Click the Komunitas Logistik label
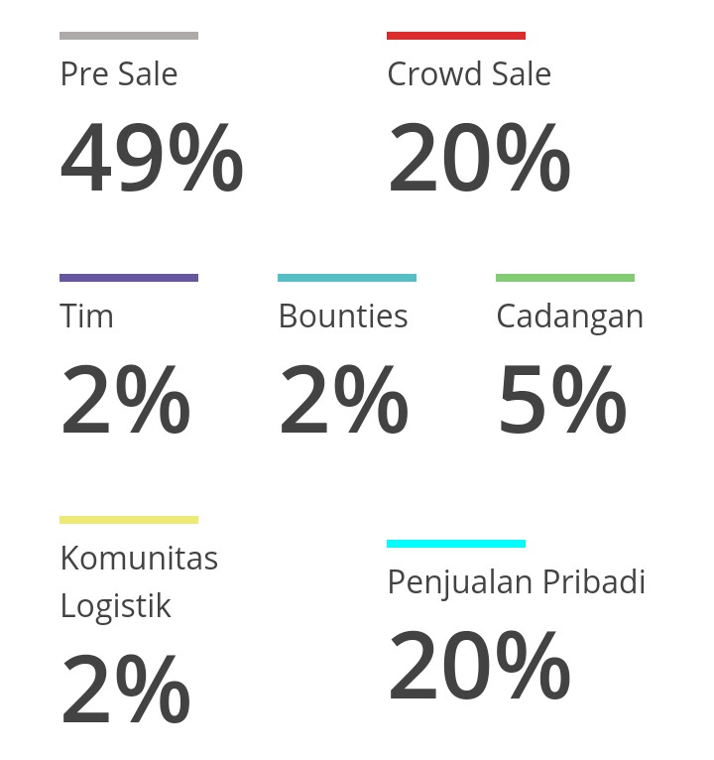 tap(139, 581)
